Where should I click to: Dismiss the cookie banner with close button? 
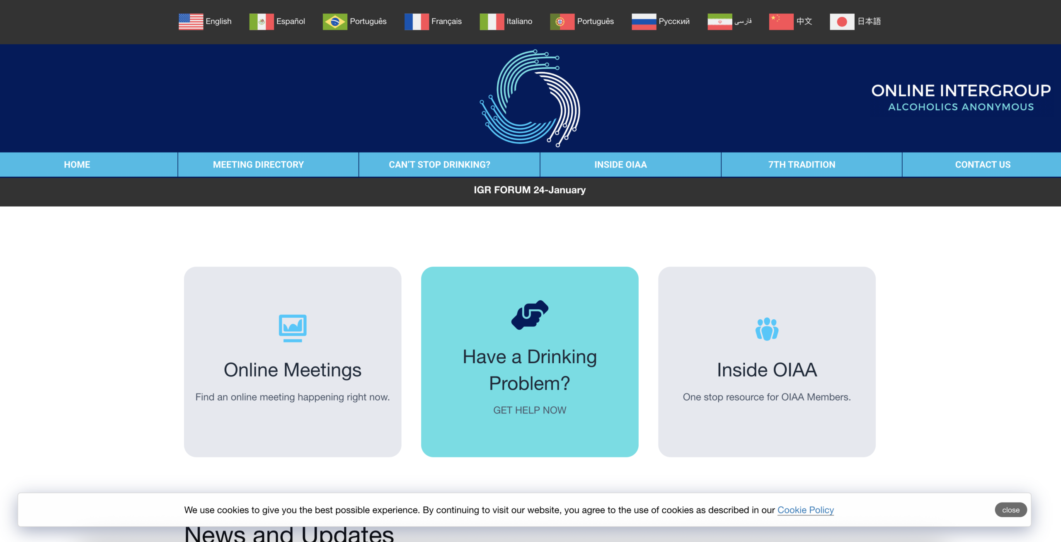tap(1010, 510)
